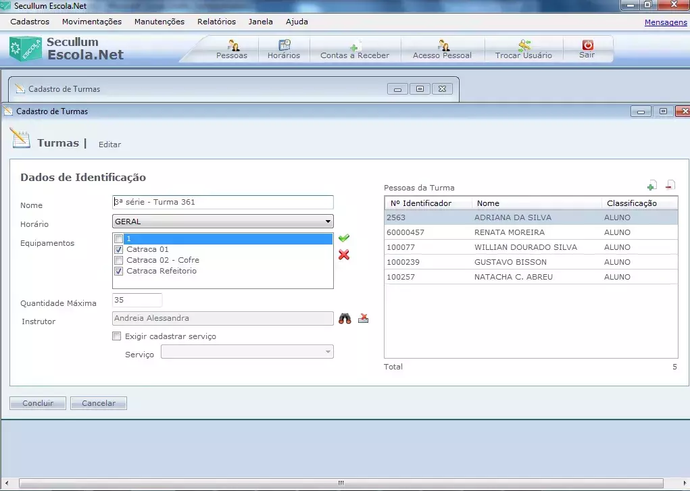The image size is (690, 491).
Task: Open the Serviço dropdown
Action: pos(247,351)
